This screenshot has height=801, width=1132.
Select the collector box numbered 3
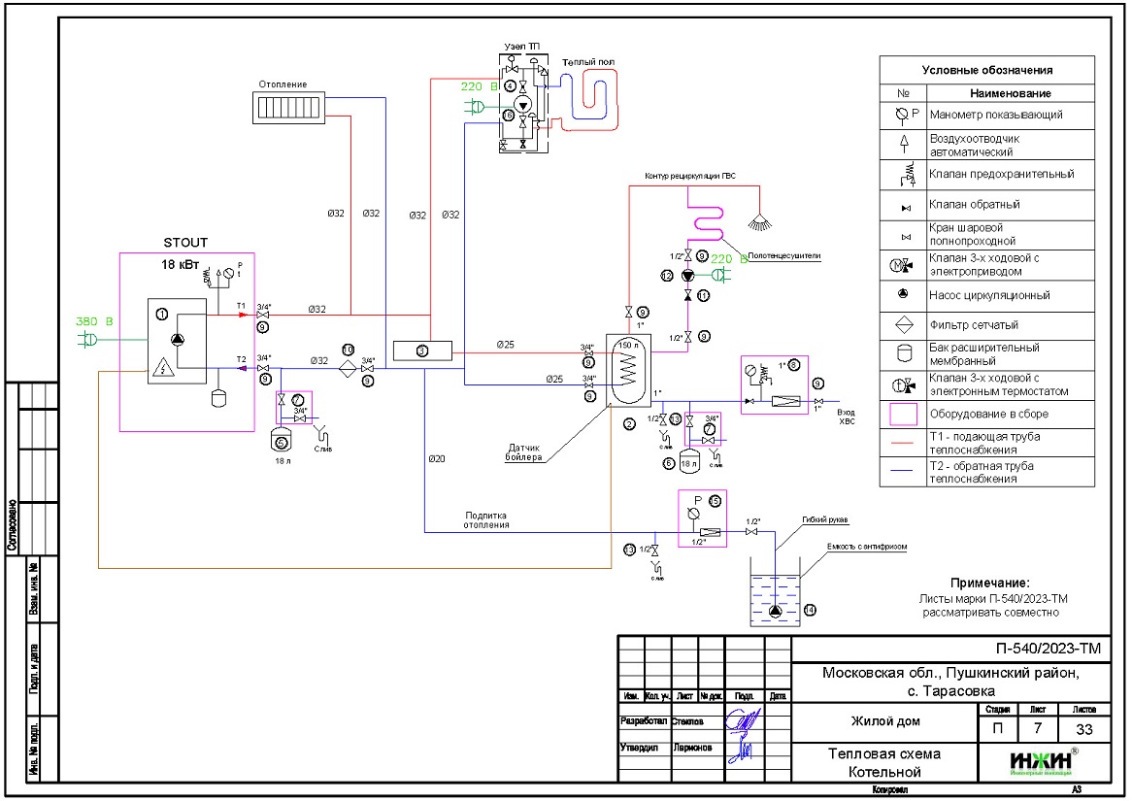pos(421,351)
